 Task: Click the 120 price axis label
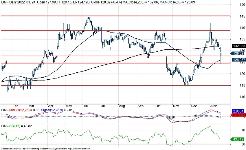(x=242, y=74)
